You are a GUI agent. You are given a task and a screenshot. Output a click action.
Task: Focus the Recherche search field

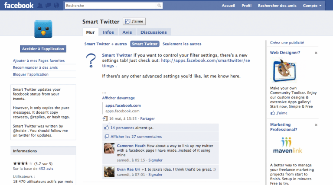pyautogui.click(x=111, y=6)
